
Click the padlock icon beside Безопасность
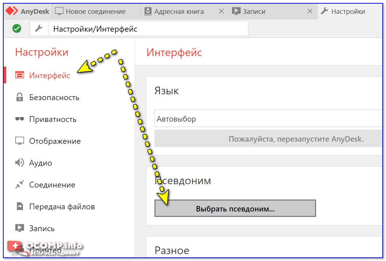tap(20, 97)
